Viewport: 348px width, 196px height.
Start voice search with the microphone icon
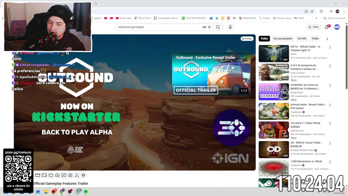230,27
